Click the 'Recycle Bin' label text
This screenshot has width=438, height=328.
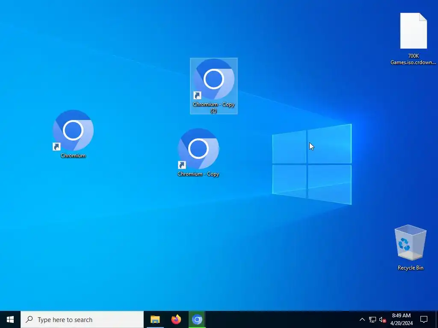tap(410, 268)
